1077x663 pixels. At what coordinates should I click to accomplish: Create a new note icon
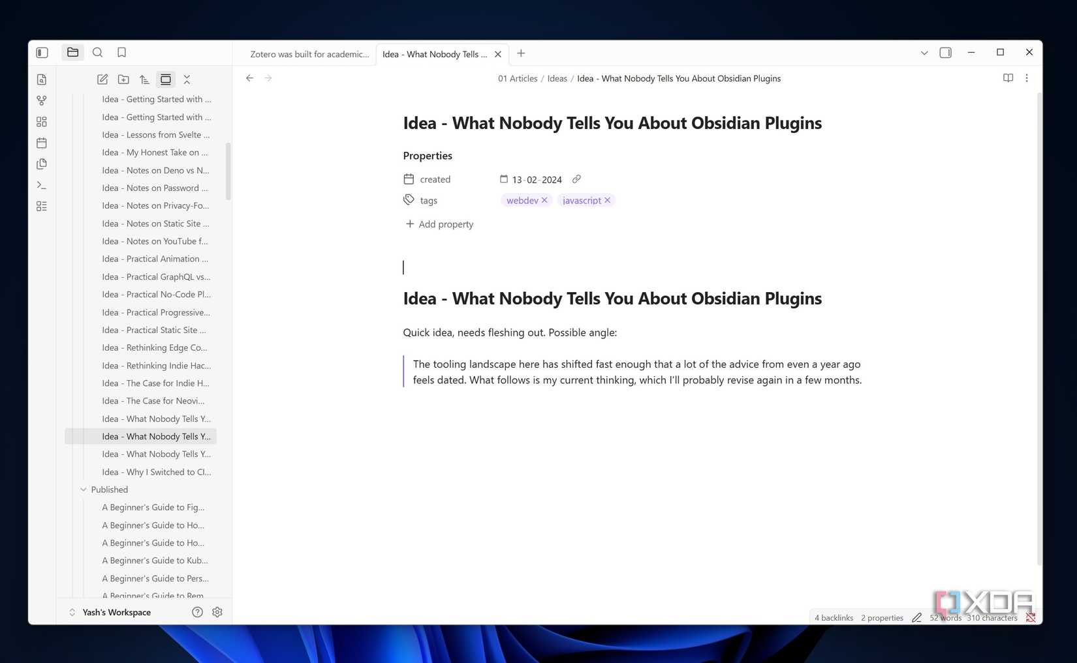point(102,80)
